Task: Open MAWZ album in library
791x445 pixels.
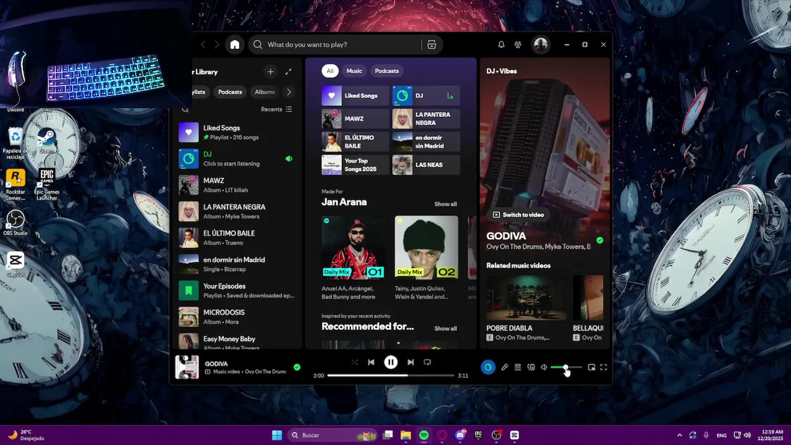Action: (x=237, y=185)
